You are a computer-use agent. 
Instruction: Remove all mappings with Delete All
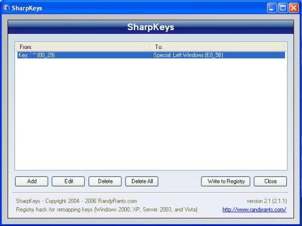click(x=142, y=181)
